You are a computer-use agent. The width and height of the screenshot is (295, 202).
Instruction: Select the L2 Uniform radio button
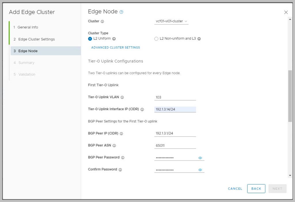(90, 39)
